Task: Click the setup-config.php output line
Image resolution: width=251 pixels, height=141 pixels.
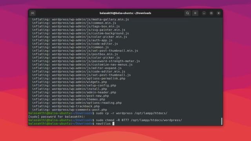Action: pos(74,85)
